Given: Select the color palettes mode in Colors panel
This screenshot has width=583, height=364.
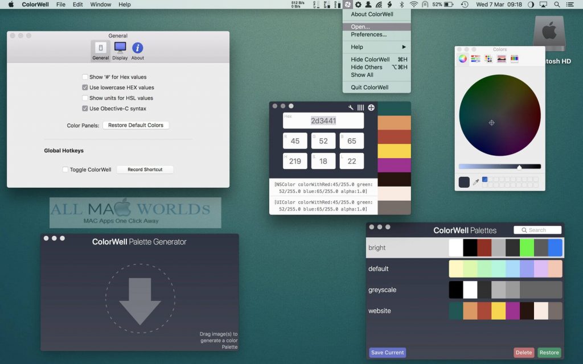Looking at the screenshot, I should point(488,59).
